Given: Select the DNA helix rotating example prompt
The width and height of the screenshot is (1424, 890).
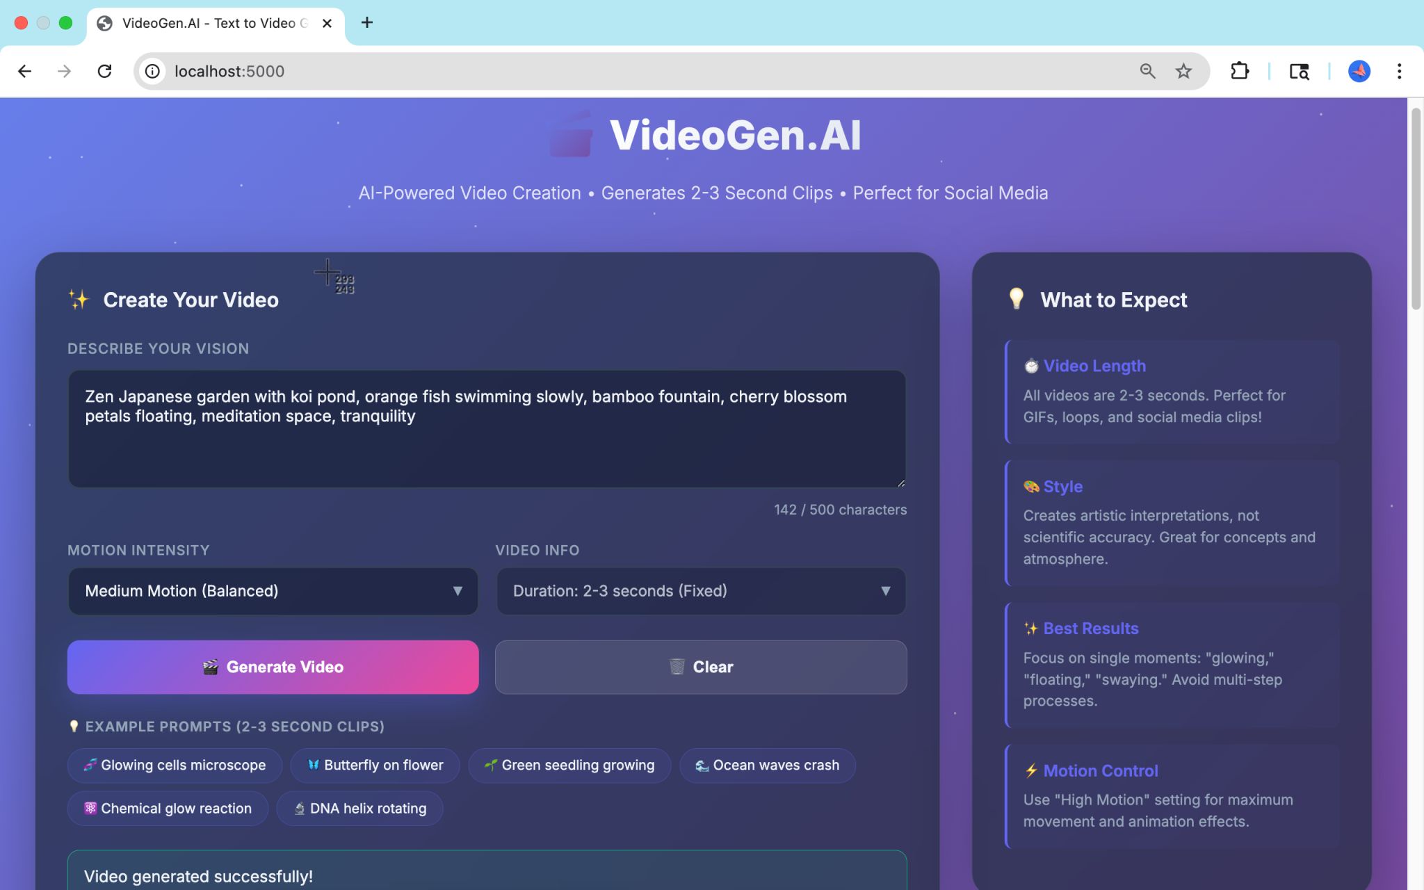Looking at the screenshot, I should (359, 808).
